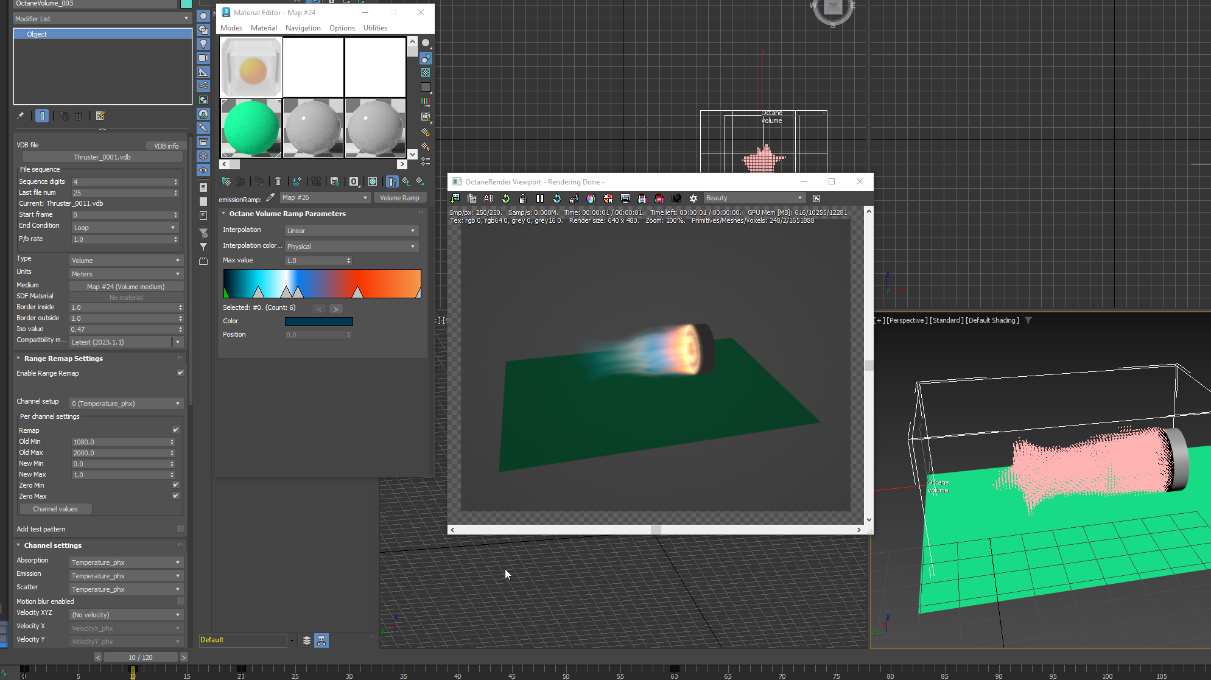Click the trash Reset Map icon
The image size is (1211, 680).
click(x=278, y=181)
